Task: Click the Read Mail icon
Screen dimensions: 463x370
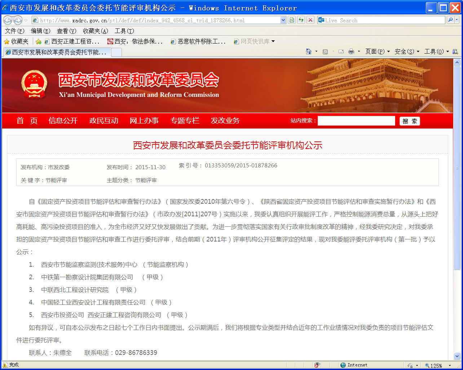Action: point(341,51)
